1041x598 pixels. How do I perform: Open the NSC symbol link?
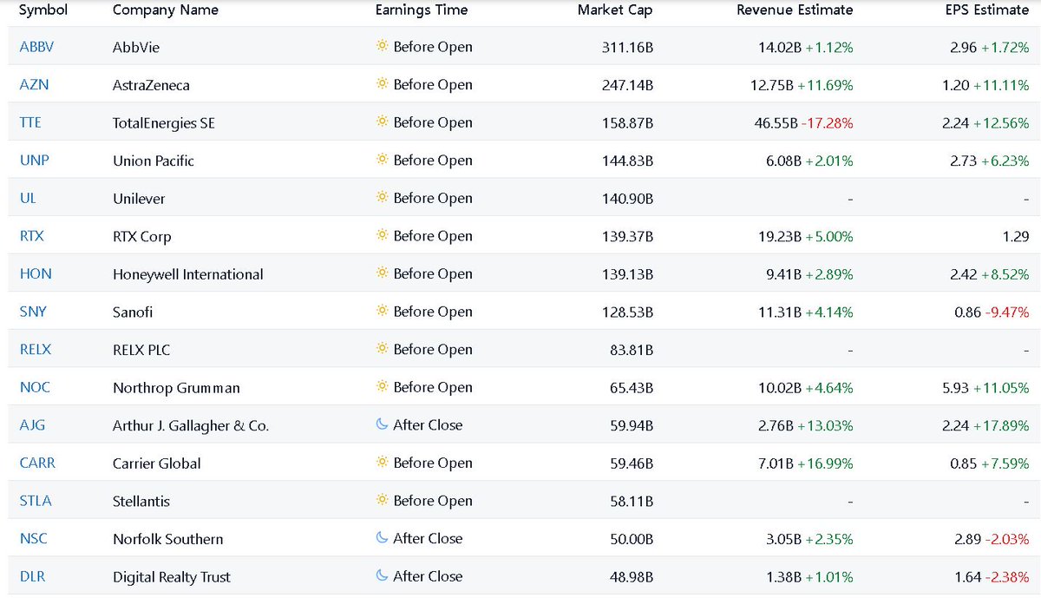click(x=33, y=539)
